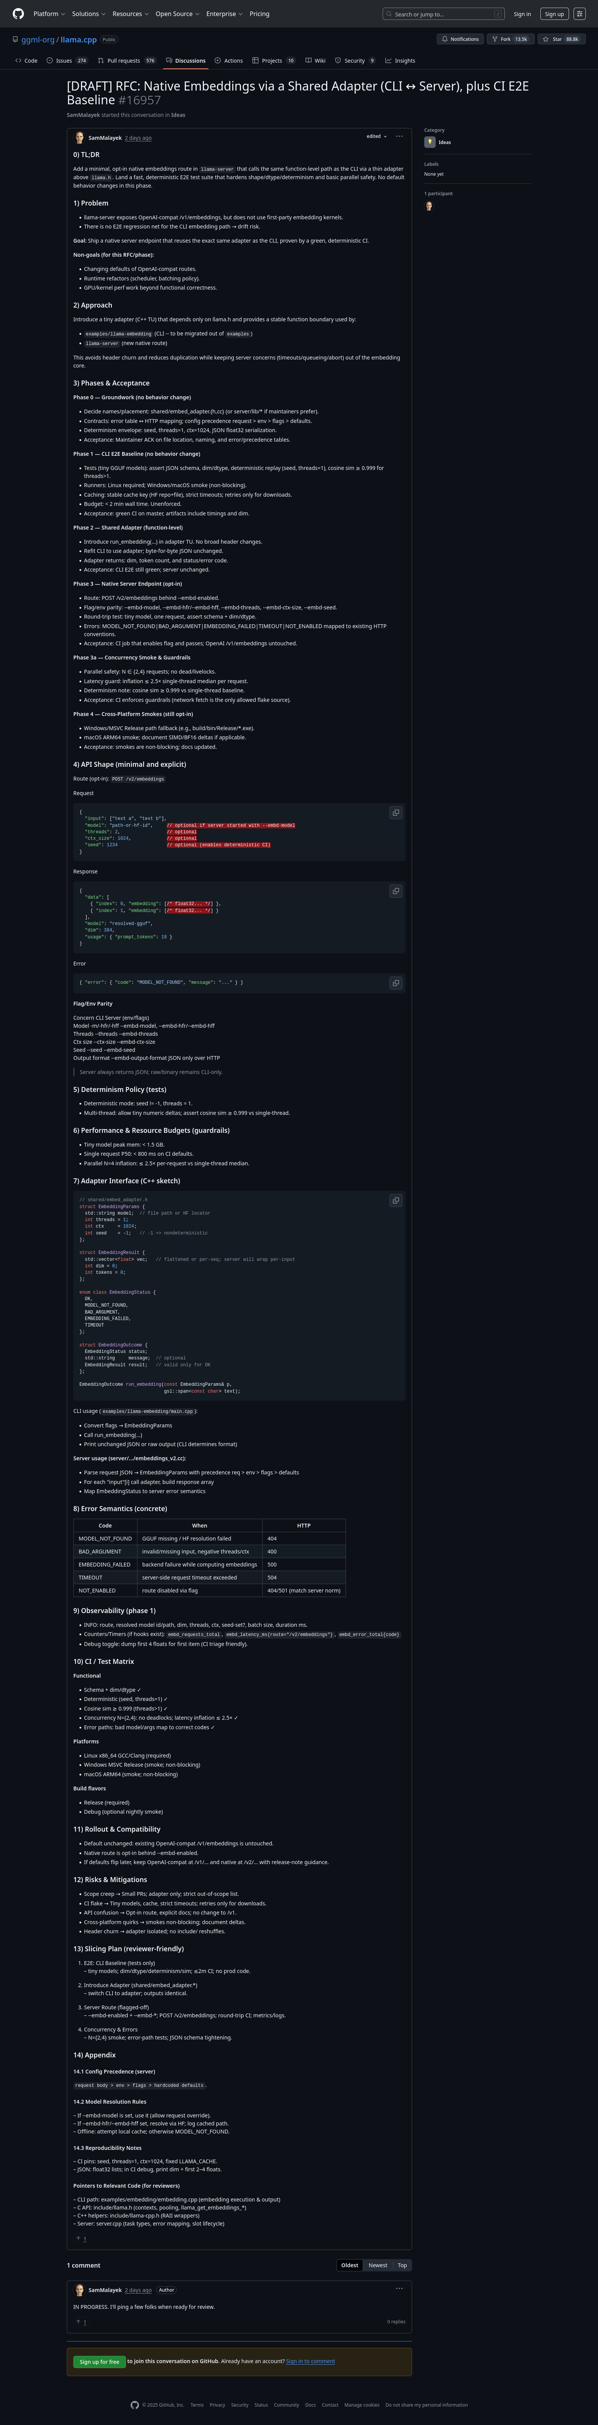Open the footer Community link
This screenshot has height=2425, width=598.
point(287,2404)
